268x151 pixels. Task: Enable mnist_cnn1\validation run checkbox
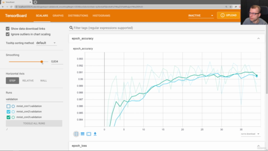[x=8, y=106]
